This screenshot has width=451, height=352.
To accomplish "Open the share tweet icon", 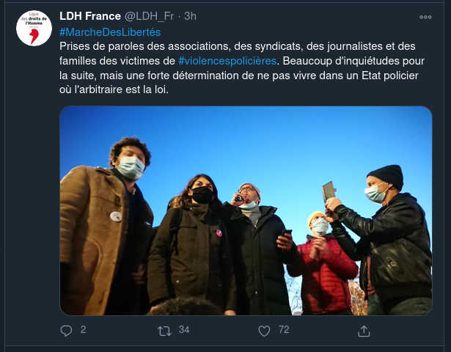I will [364, 331].
